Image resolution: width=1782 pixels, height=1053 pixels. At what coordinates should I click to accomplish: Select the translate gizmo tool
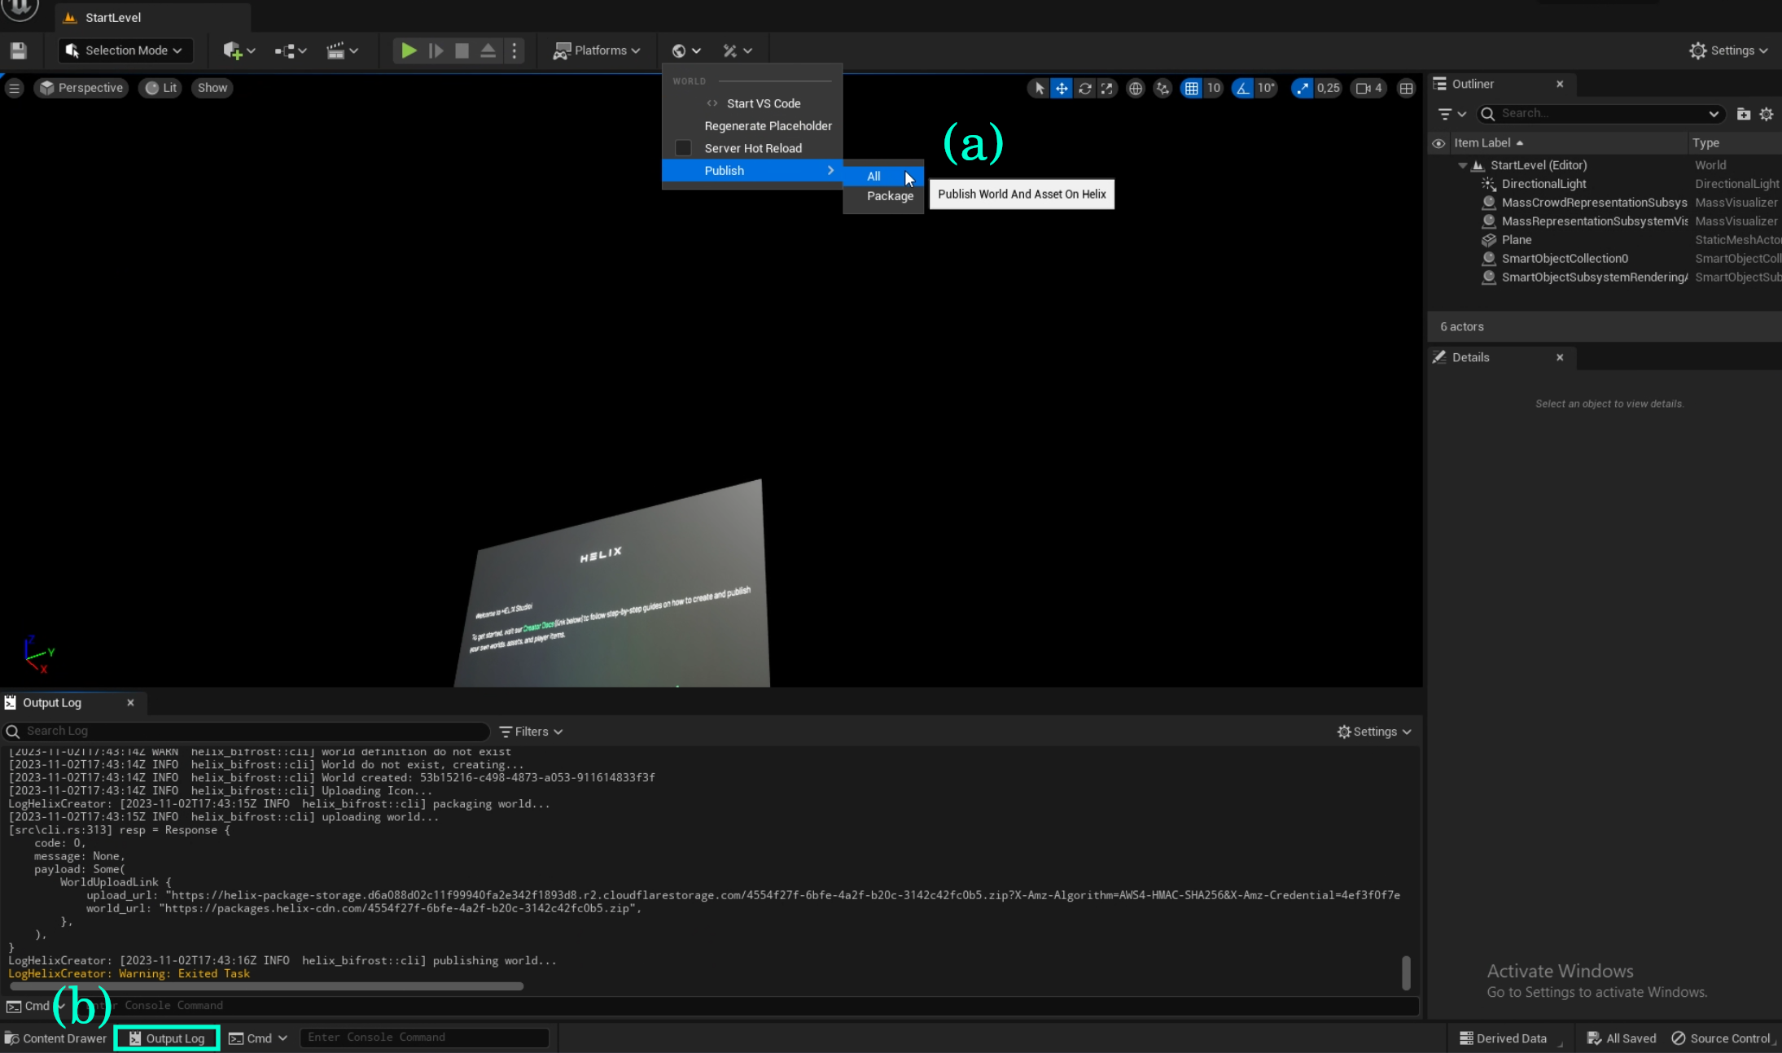[1062, 88]
